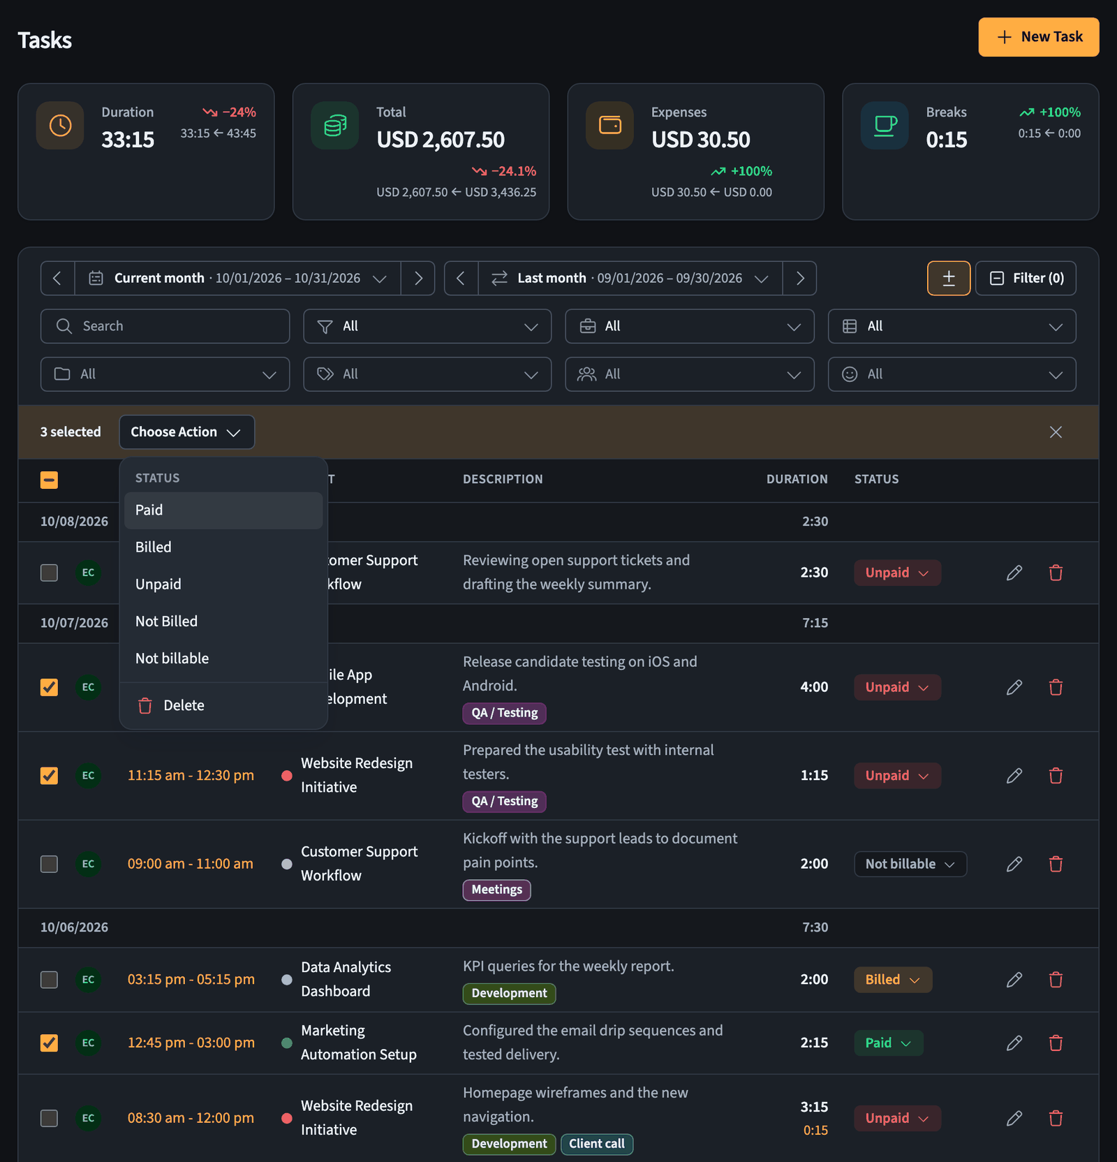Go to previous period with current month left arrow
Screen dimensions: 1117x1162
pyautogui.click(x=57, y=278)
